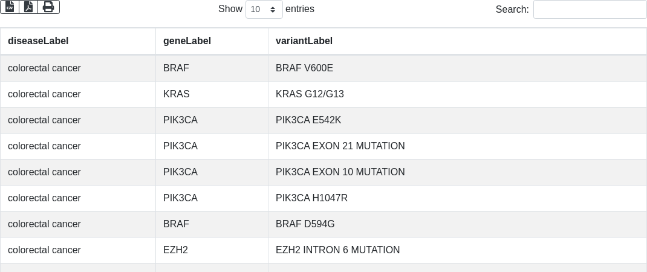
Task: Select the BRAF V600E variant cell
Action: [458, 68]
